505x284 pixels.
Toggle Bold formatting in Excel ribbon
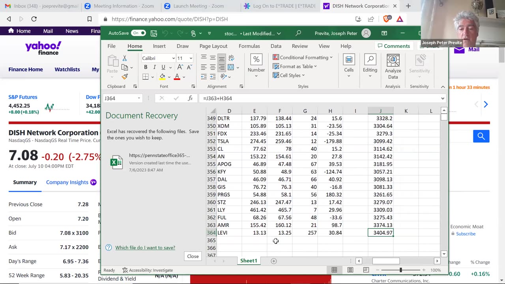tap(146, 67)
